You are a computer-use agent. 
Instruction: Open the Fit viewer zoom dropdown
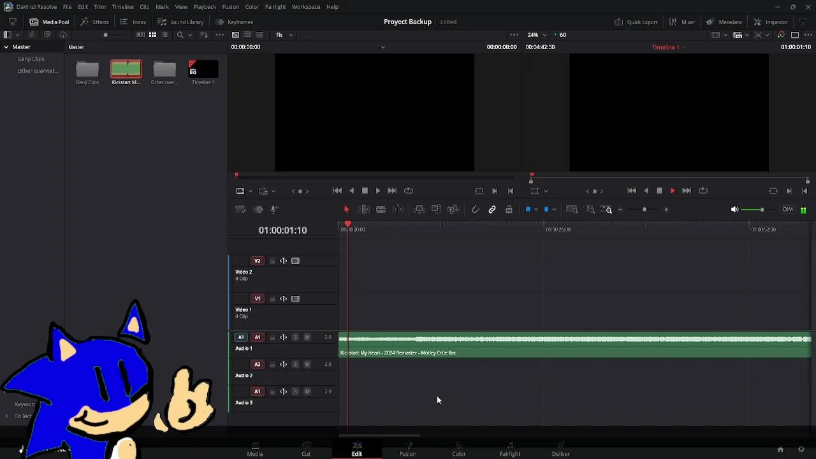[284, 35]
